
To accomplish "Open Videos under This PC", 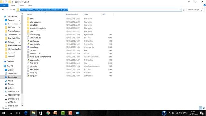I will (x=11, y=88).
